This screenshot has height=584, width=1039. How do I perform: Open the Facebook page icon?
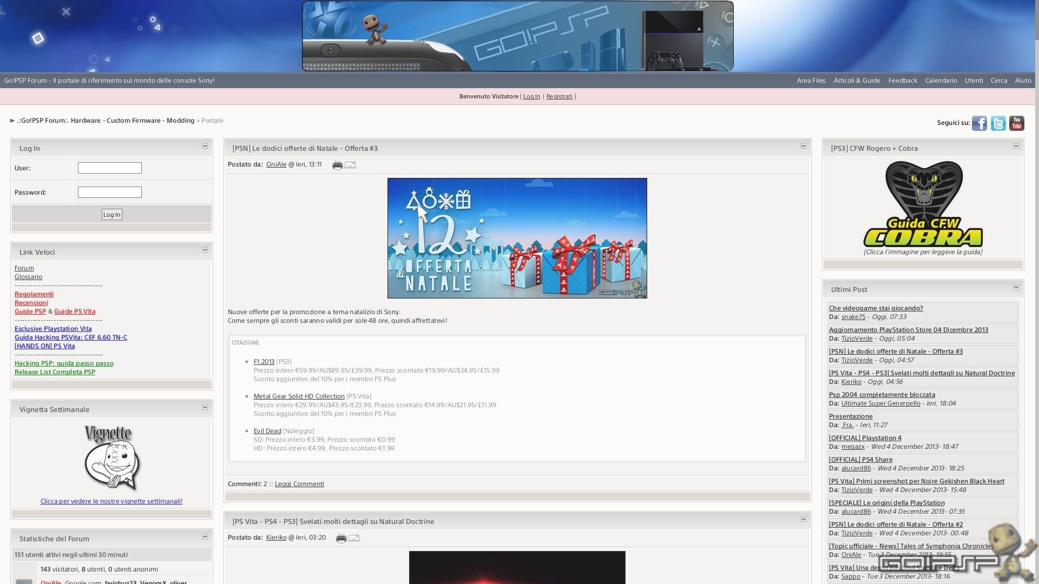point(979,123)
